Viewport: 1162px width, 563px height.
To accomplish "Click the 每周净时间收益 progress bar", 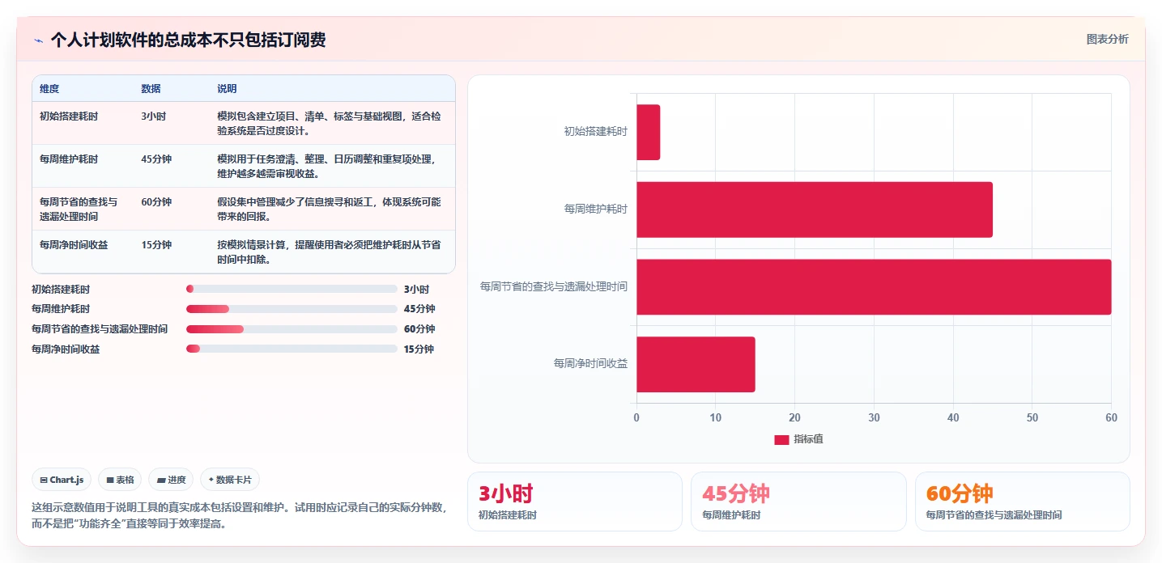I will 292,349.
